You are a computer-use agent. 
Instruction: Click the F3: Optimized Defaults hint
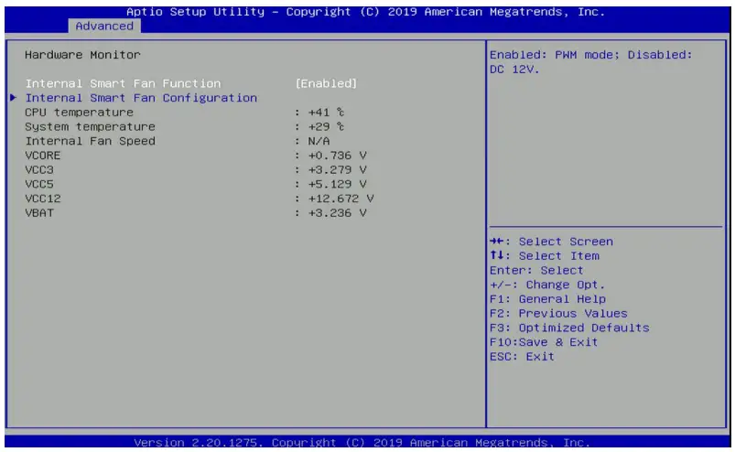click(x=569, y=328)
